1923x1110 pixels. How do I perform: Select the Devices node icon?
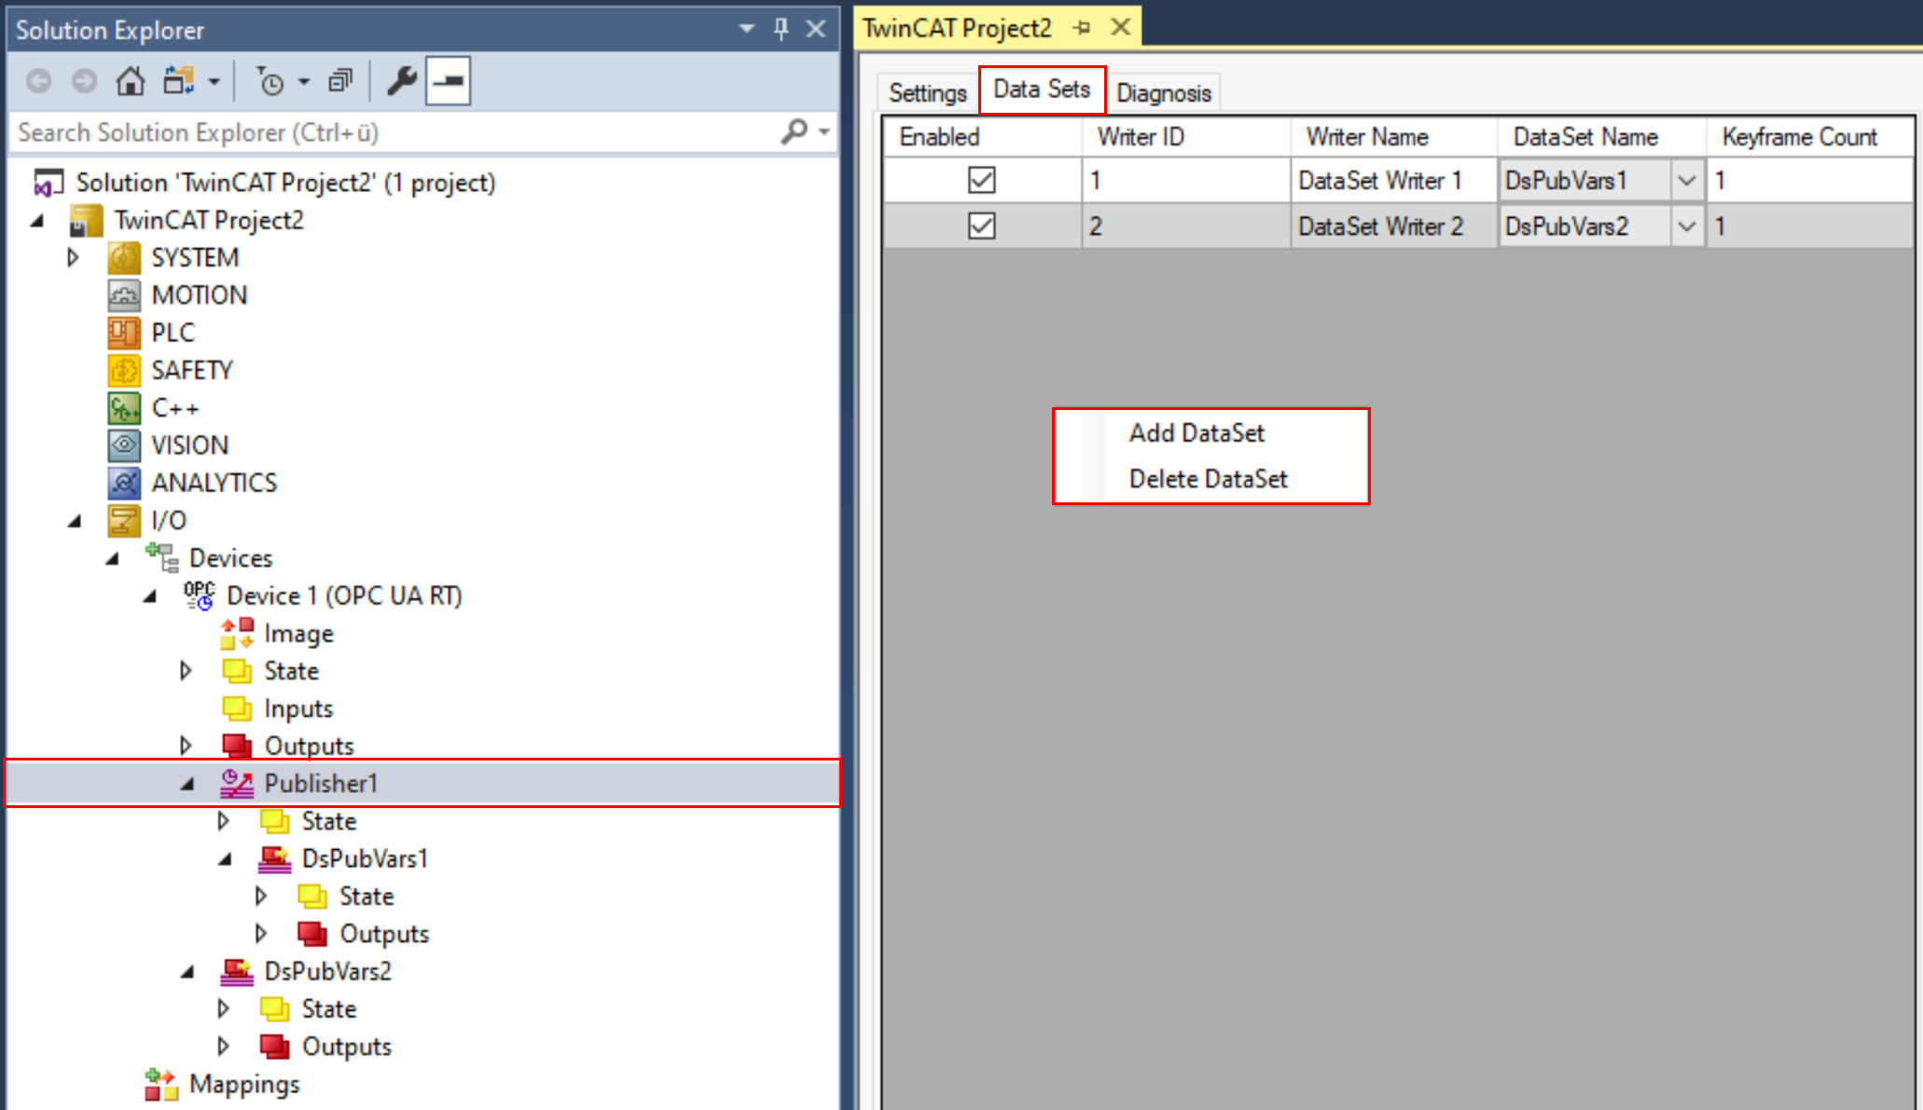[x=162, y=557]
